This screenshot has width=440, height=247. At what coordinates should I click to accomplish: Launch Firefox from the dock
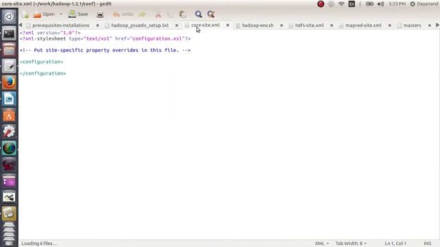(9, 82)
